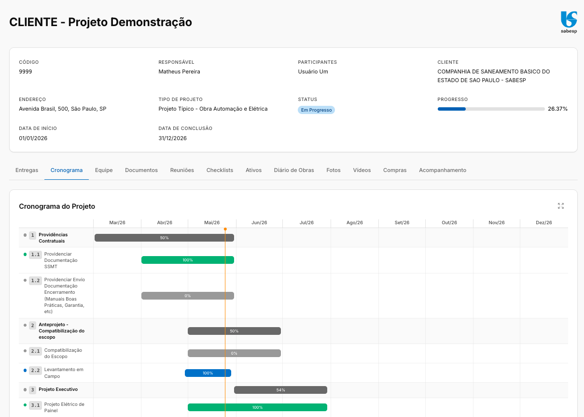Click the green bar for Projeto Elétrico de Painel
This screenshot has width=584, height=417.
[257, 407]
